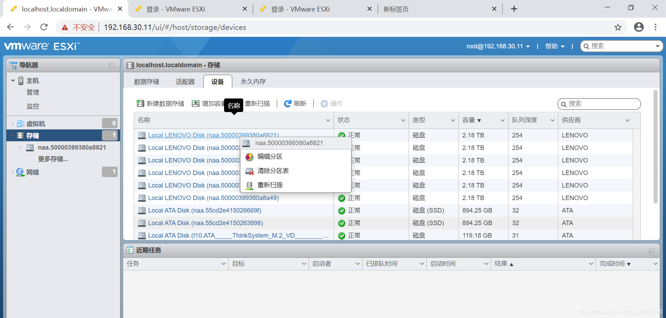Switch to the Datastores tab
Image resolution: width=666 pixels, height=318 pixels.
click(146, 81)
